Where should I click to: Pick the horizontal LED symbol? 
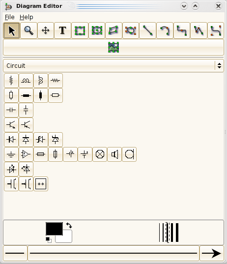click(x=11, y=169)
